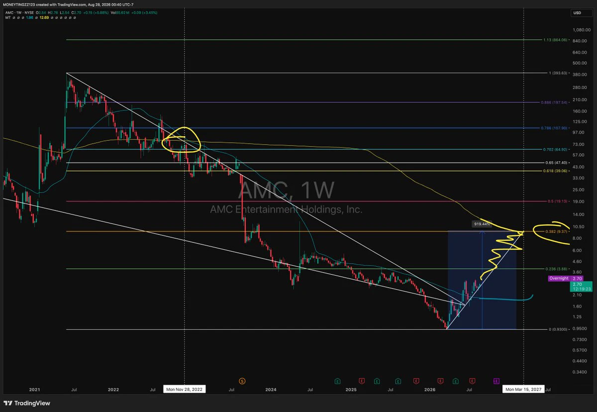Select the 0.702 (64.92) Fibonacci label
The image size is (597, 412).
(556, 149)
